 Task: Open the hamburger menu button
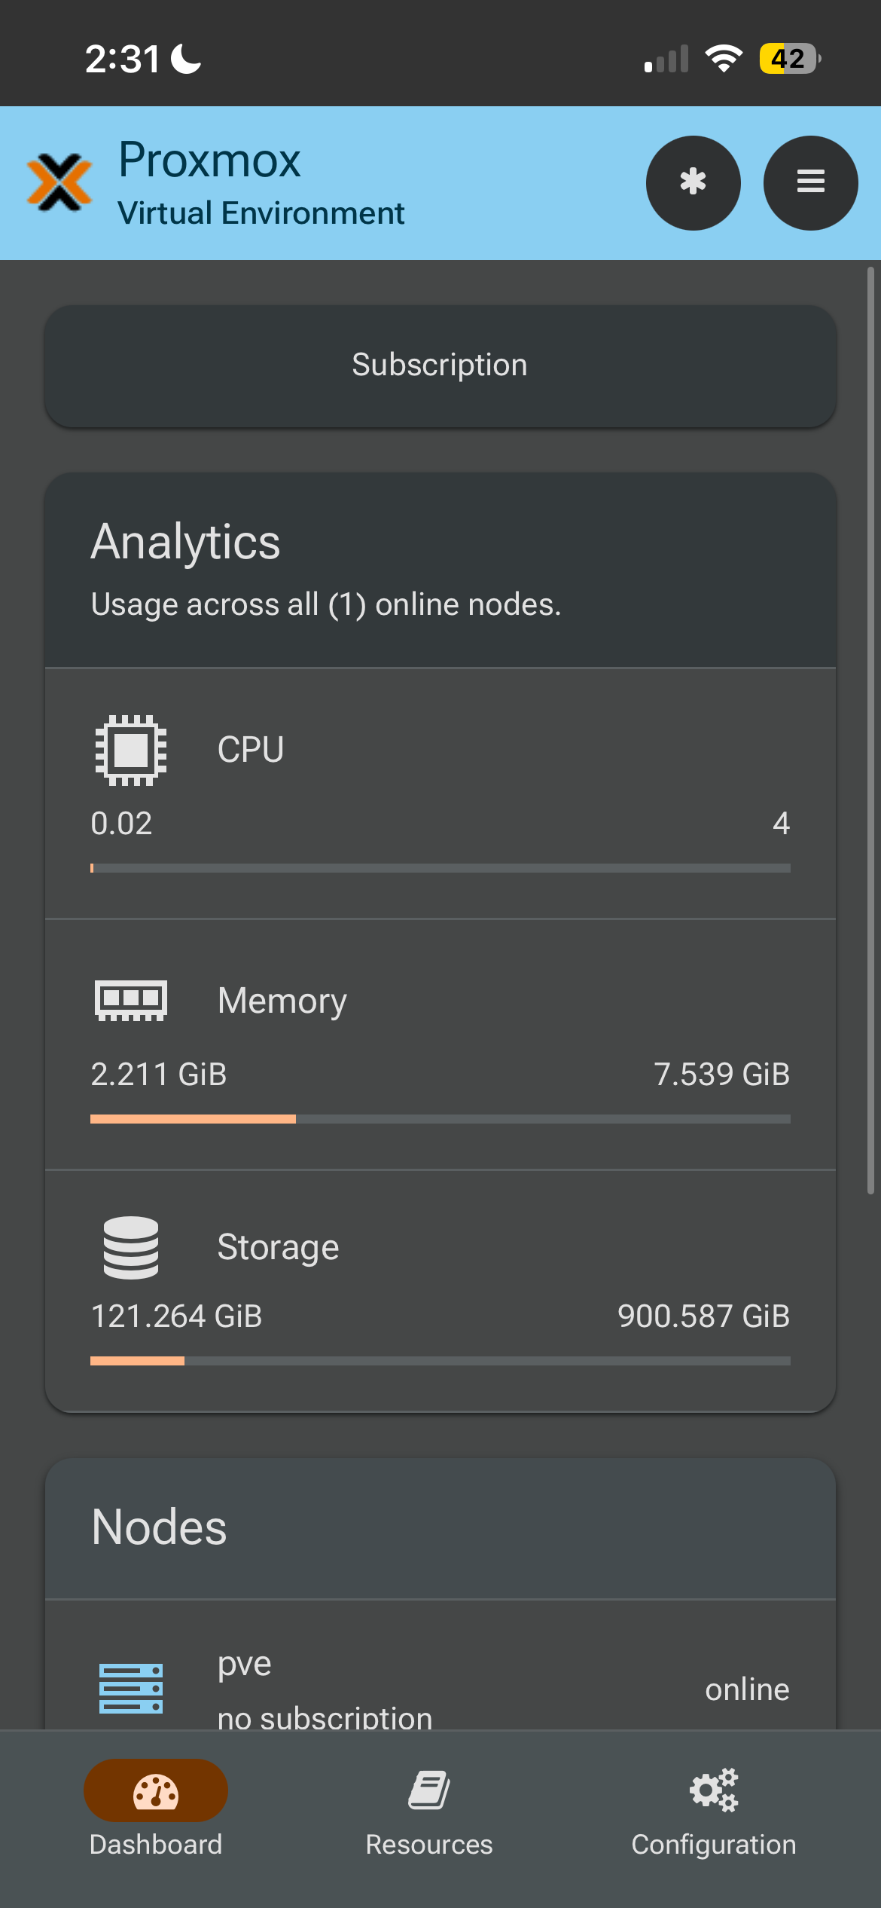pos(810,182)
